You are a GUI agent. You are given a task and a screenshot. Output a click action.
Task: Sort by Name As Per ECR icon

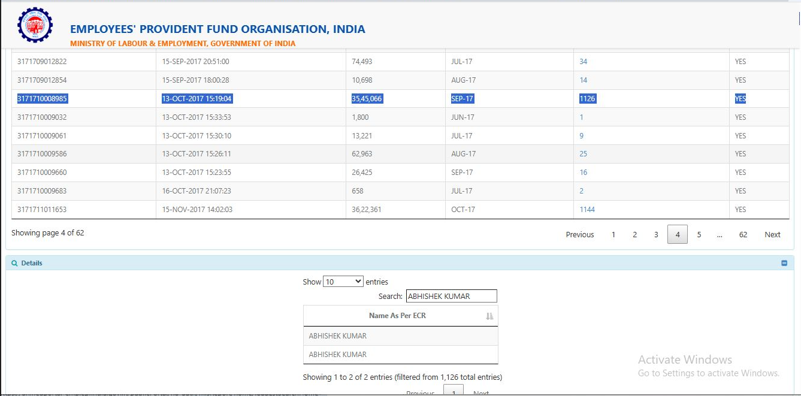point(489,316)
